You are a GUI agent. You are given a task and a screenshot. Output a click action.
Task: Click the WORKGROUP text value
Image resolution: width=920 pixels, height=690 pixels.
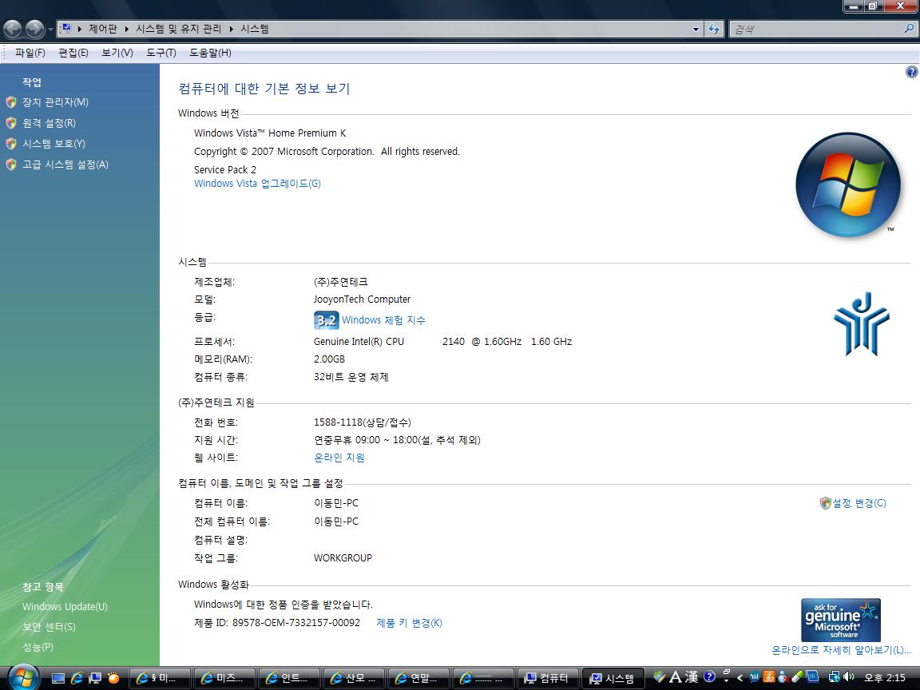pyautogui.click(x=343, y=558)
